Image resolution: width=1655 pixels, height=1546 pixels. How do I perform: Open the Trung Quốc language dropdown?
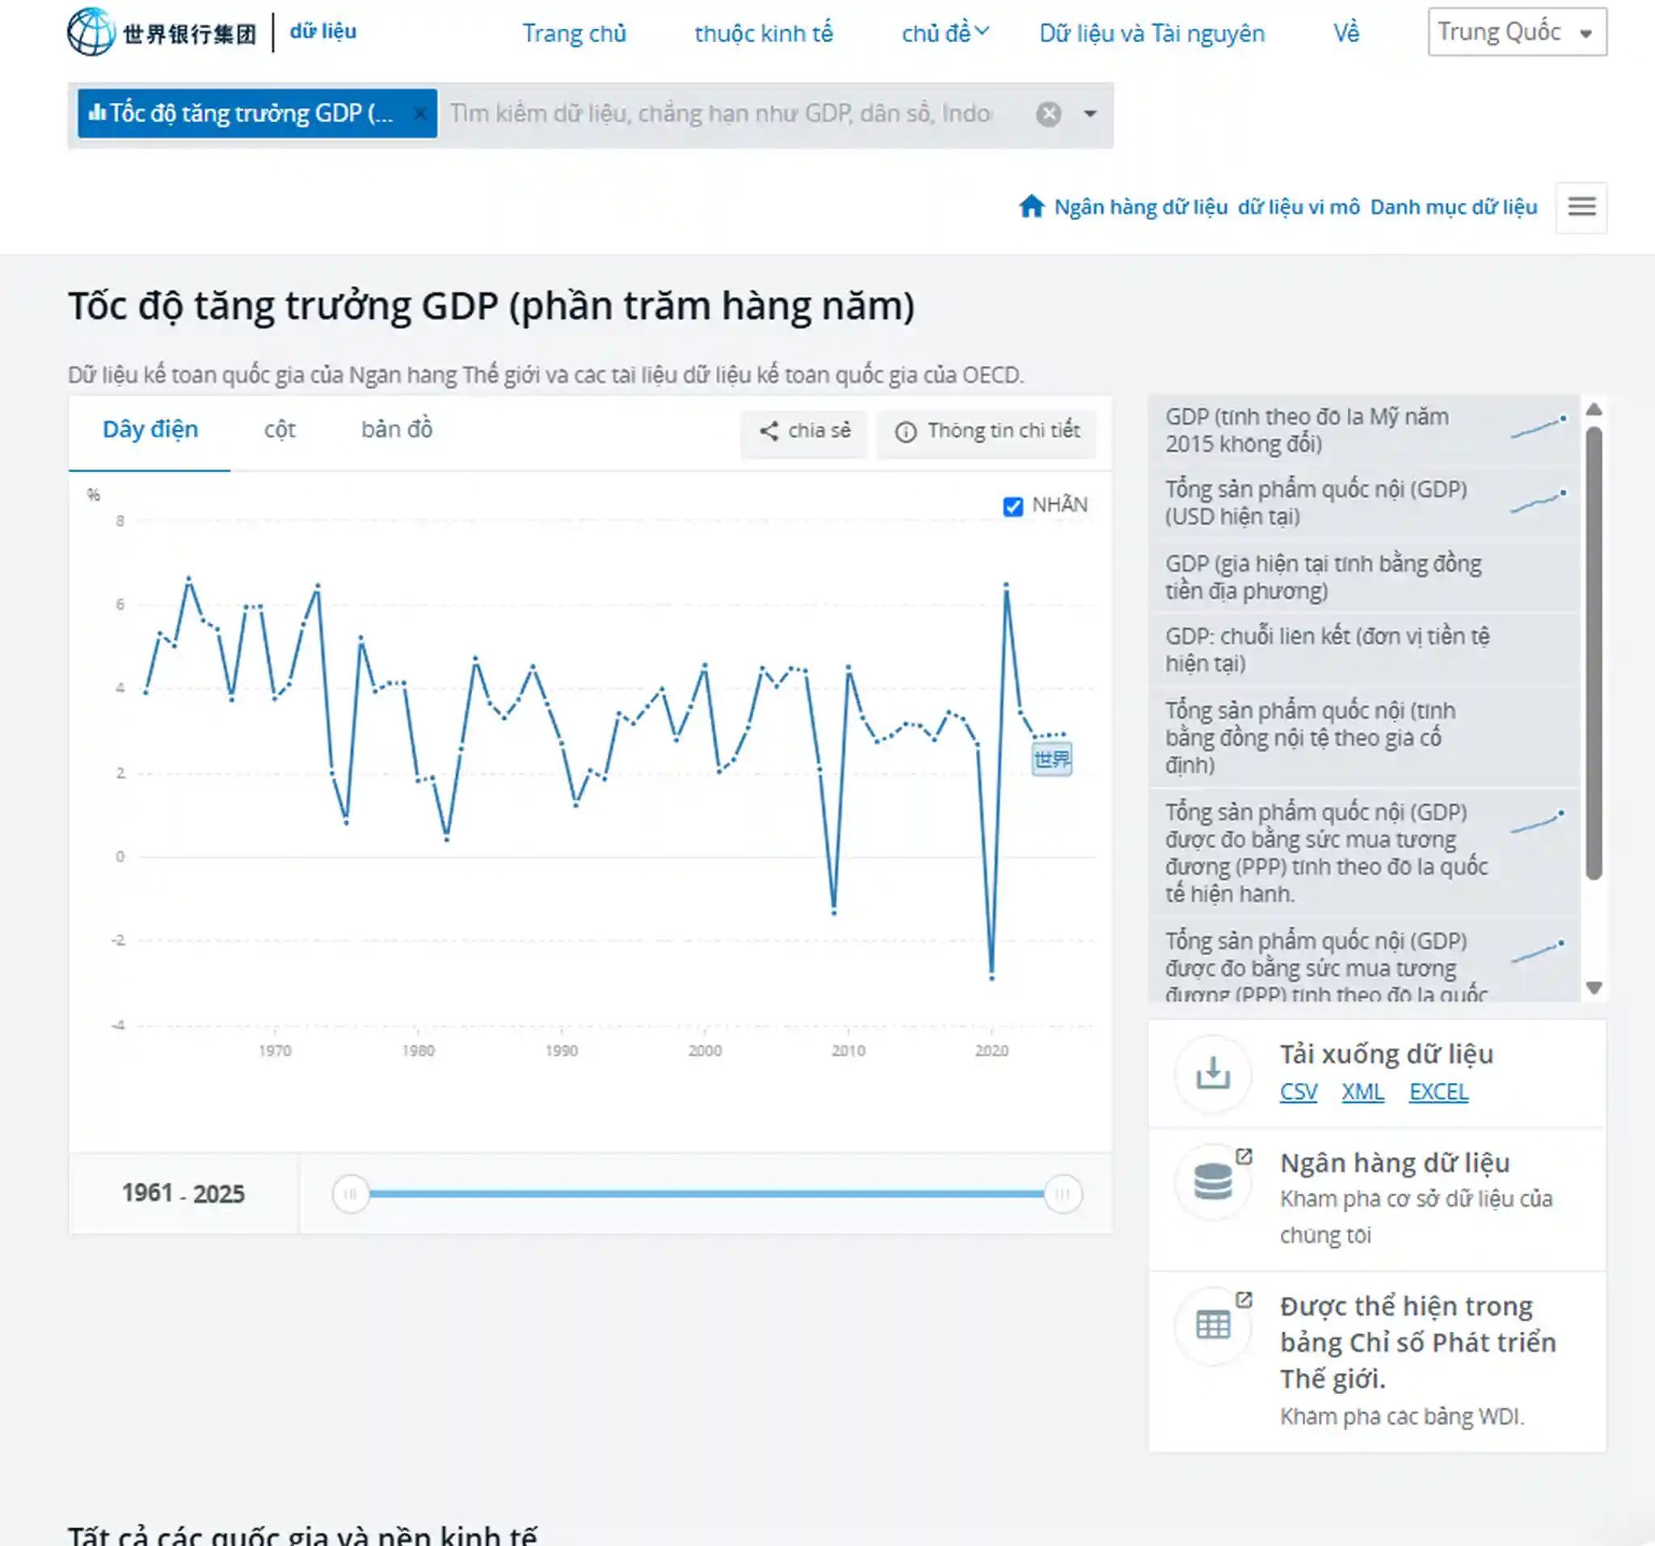(x=1517, y=32)
